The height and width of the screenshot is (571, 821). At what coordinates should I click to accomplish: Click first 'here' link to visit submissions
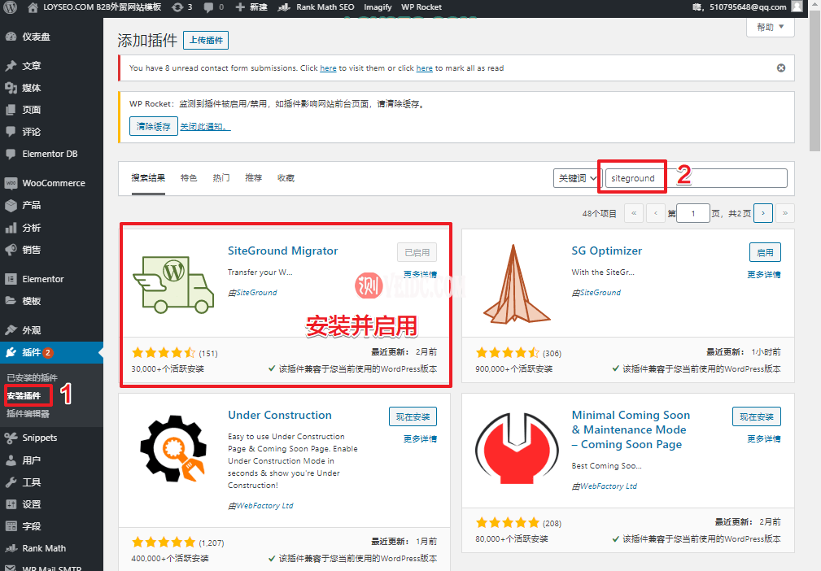[x=328, y=68]
